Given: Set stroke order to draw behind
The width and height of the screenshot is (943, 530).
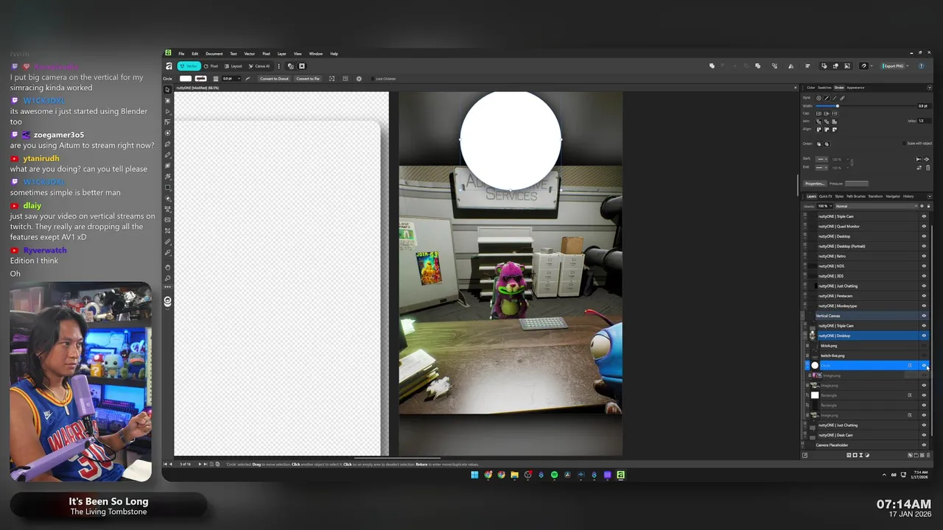Looking at the screenshot, I should click(818, 144).
